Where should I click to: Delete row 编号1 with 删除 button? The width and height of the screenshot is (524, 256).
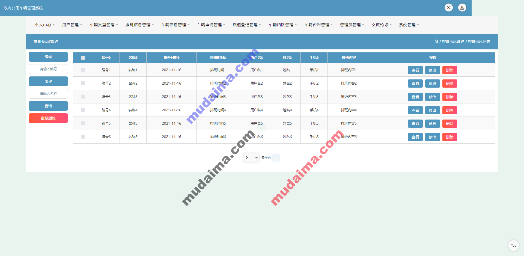450,70
